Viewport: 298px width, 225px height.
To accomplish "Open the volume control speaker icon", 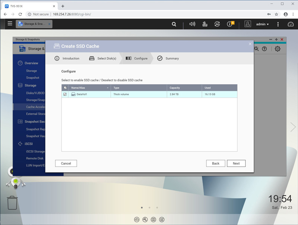I will 192,24.
